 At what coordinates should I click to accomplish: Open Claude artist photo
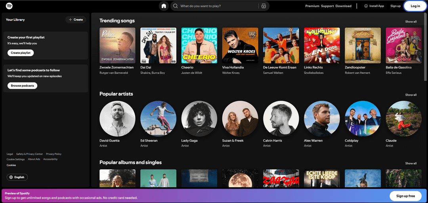(404, 118)
